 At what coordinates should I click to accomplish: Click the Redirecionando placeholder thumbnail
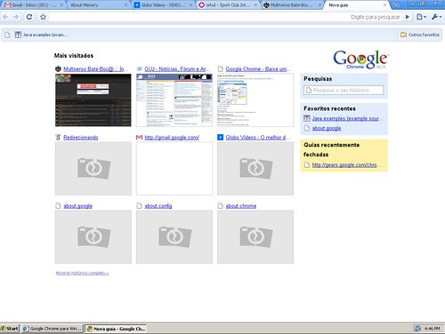click(93, 169)
